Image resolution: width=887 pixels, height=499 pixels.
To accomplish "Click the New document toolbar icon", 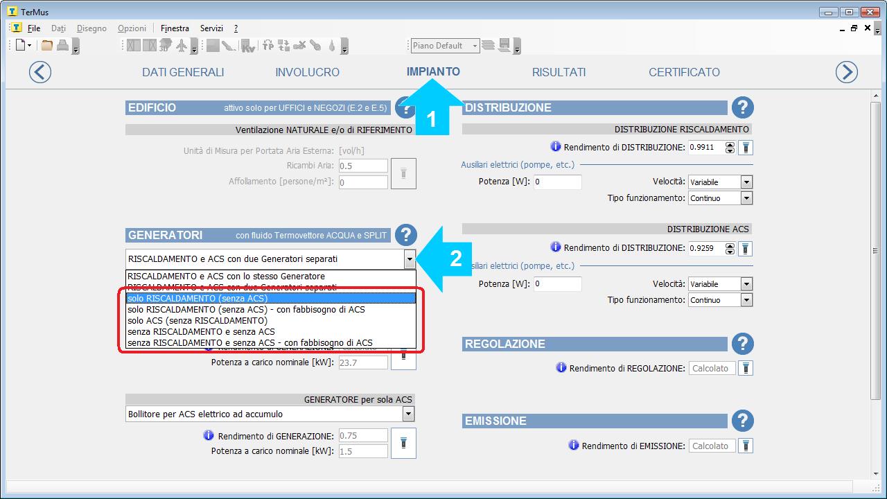I will coord(20,46).
